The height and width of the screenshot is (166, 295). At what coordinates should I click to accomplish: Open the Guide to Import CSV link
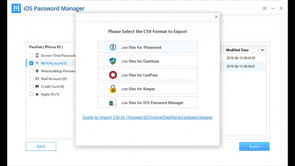147,117
